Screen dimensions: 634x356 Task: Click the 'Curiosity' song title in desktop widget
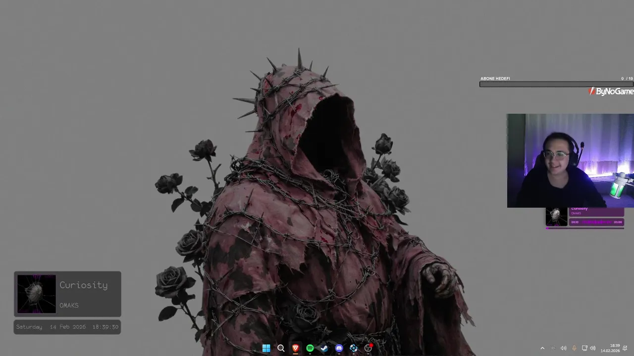pyautogui.click(x=83, y=285)
